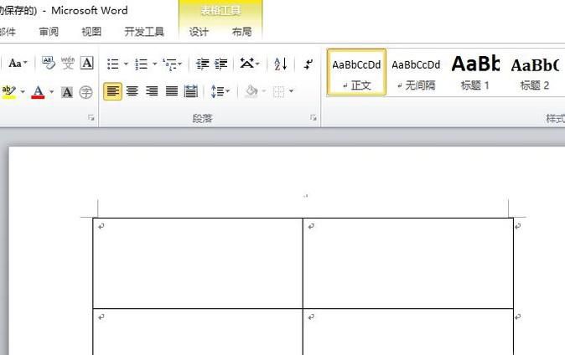565x355 pixels.
Task: Apply the 标题 1 style
Action: [x=475, y=71]
